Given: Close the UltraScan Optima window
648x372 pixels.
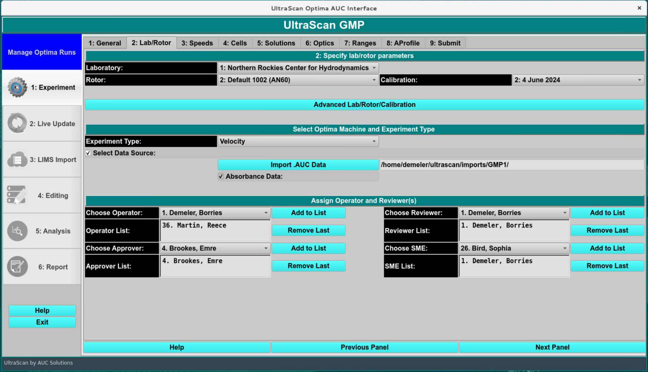Looking at the screenshot, I should [639, 8].
